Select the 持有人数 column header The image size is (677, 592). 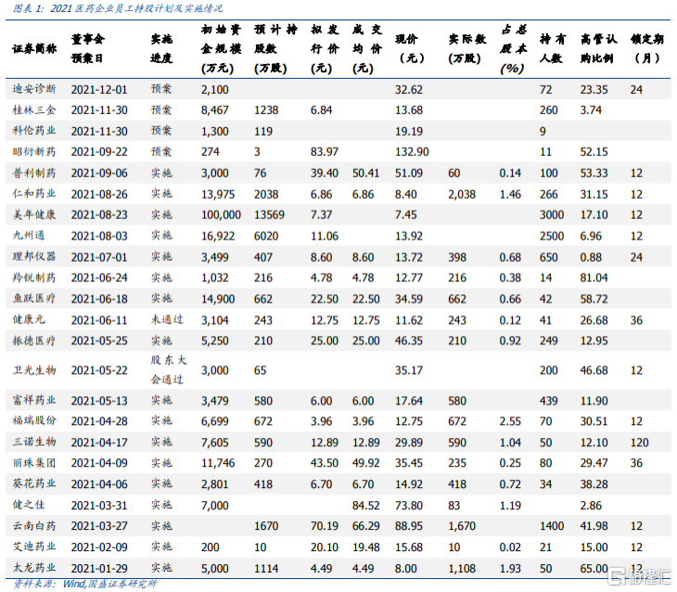pyautogui.click(x=552, y=48)
